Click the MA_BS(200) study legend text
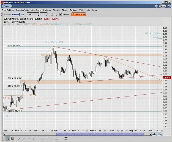The width and height of the screenshot is (172, 142). pos(17,24)
